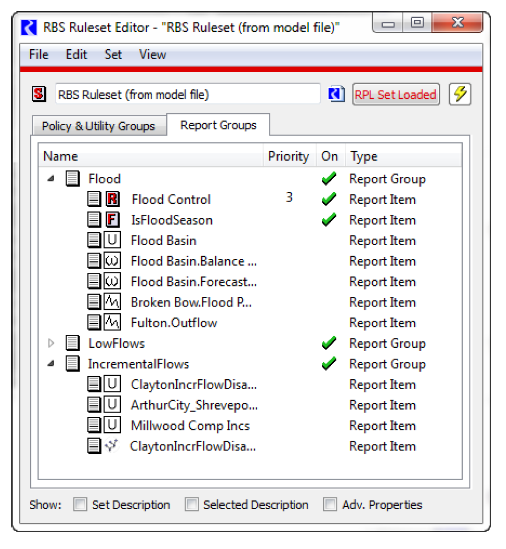Screen dimensions: 506x549
Task: Click the lightning bolt run icon
Action: (x=460, y=94)
